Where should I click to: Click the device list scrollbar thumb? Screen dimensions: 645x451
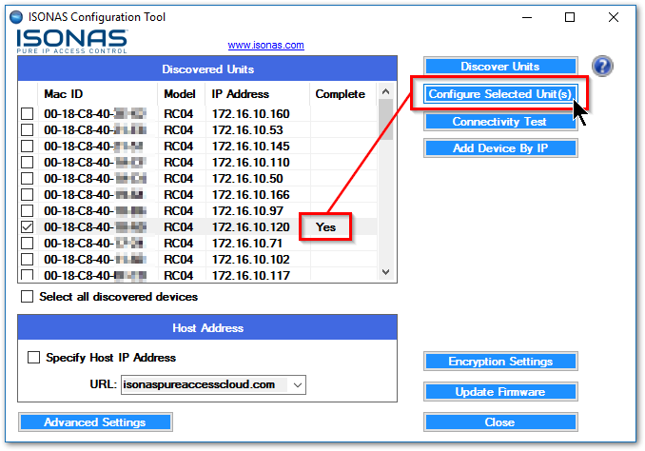[385, 119]
